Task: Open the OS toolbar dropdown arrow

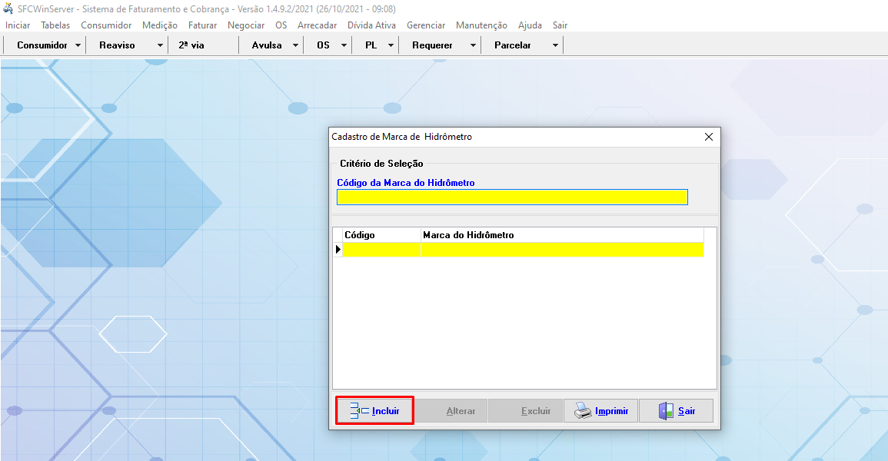Action: click(343, 45)
